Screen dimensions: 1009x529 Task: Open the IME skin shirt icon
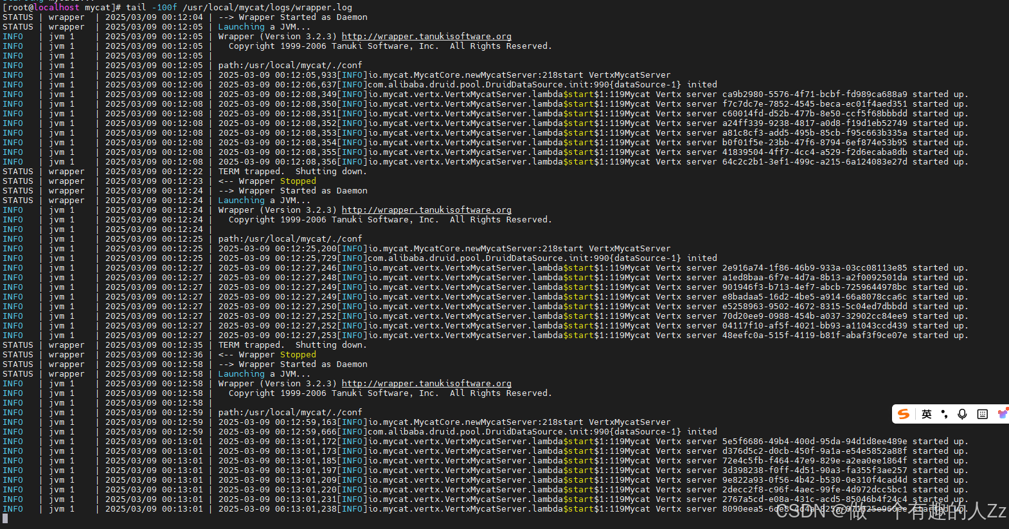(1002, 413)
